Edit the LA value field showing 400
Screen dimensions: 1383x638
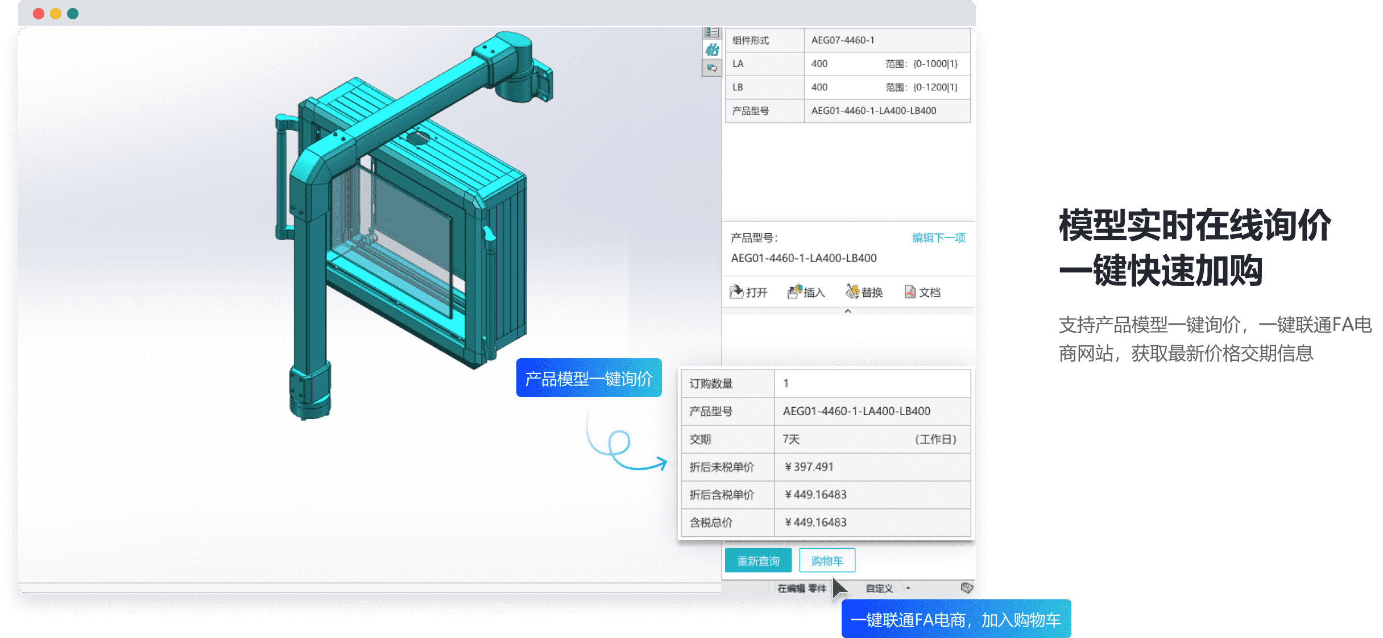pos(819,64)
